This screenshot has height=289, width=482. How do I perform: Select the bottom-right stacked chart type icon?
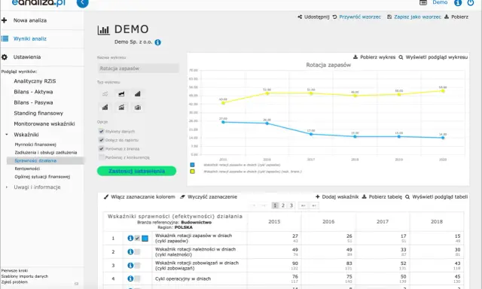click(x=137, y=107)
